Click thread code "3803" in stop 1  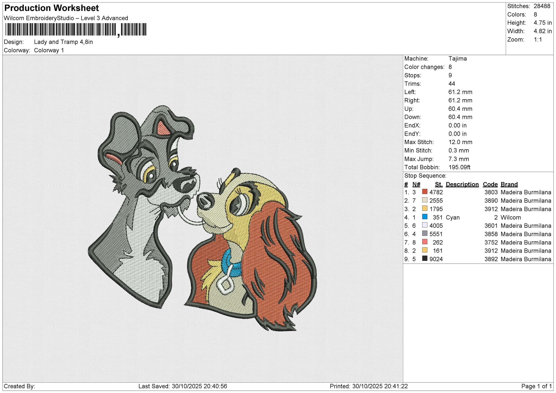(491, 192)
